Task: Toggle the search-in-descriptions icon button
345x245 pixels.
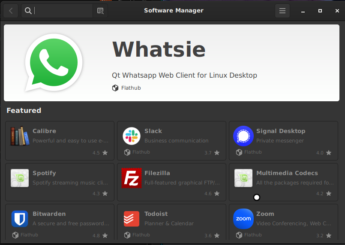Action: pos(100,11)
